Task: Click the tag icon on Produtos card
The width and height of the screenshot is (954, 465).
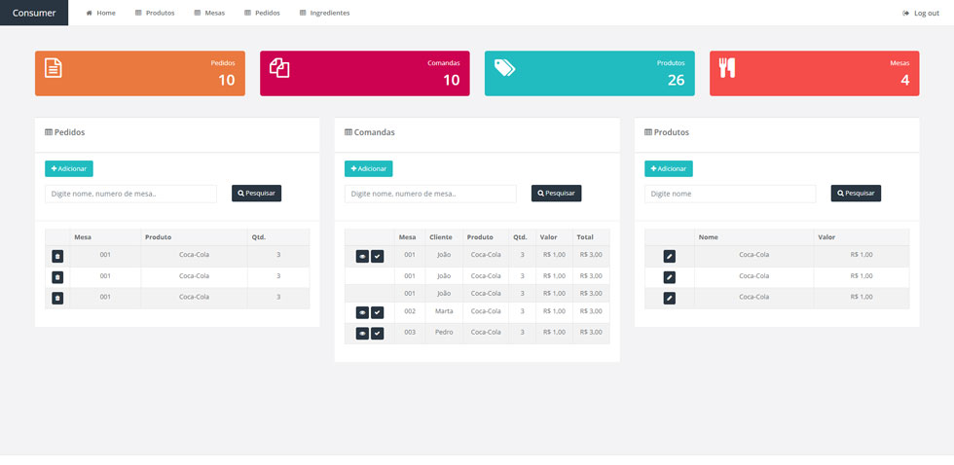Action: coord(504,67)
